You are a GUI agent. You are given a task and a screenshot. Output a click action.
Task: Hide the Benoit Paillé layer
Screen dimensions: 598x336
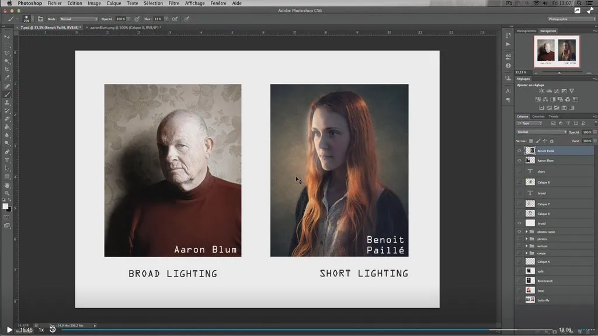(x=519, y=150)
